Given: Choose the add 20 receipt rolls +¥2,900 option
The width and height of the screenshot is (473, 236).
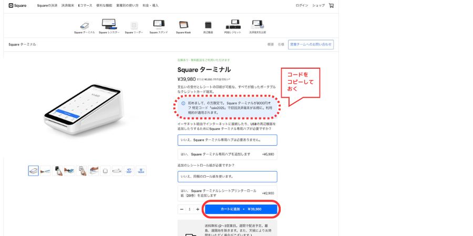Looking at the screenshot, I should (x=228, y=193).
